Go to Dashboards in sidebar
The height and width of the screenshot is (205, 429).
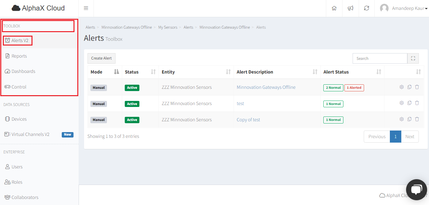pos(23,71)
